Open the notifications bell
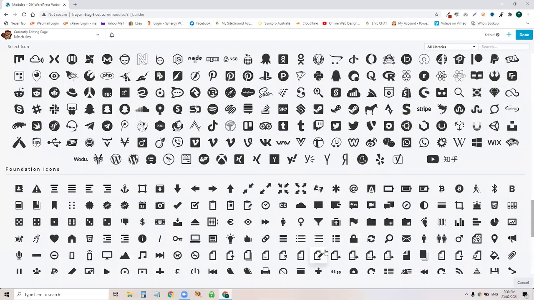The height and width of the screenshot is (300, 534). click(x=112, y=35)
